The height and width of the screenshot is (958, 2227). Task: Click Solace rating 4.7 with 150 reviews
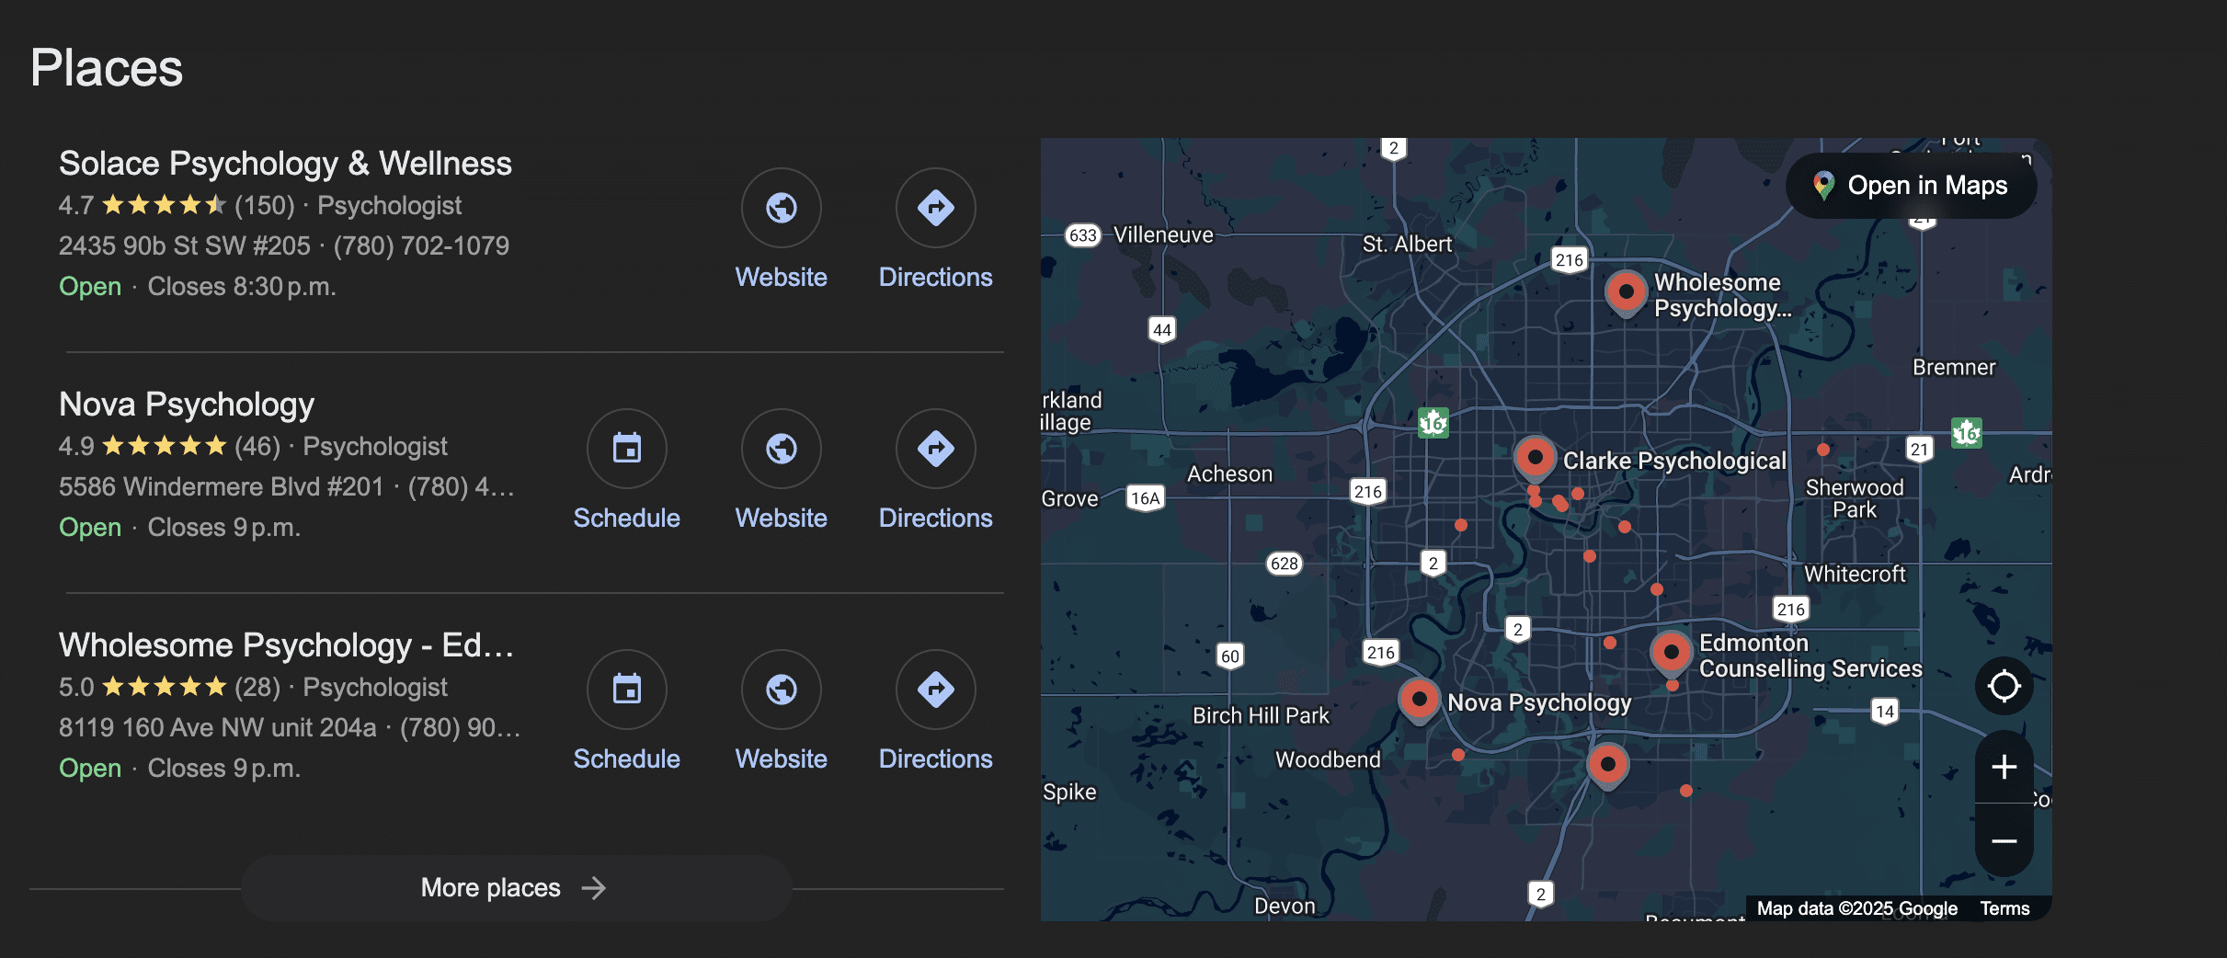click(x=177, y=206)
